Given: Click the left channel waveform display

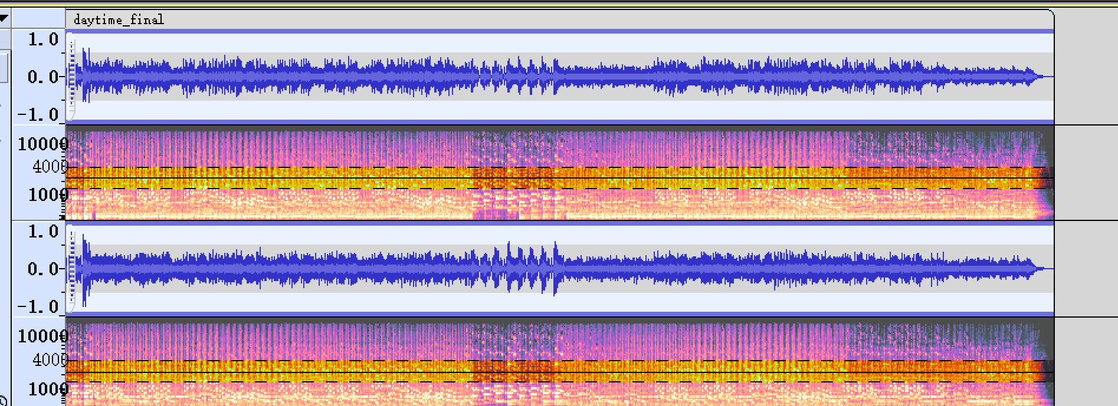Looking at the screenshot, I should (x=559, y=77).
